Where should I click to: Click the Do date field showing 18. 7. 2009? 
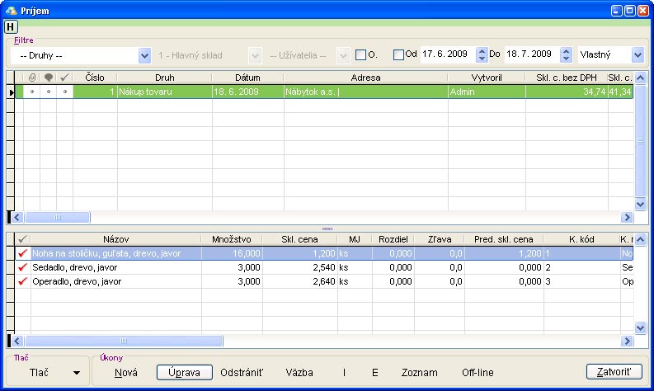point(529,55)
